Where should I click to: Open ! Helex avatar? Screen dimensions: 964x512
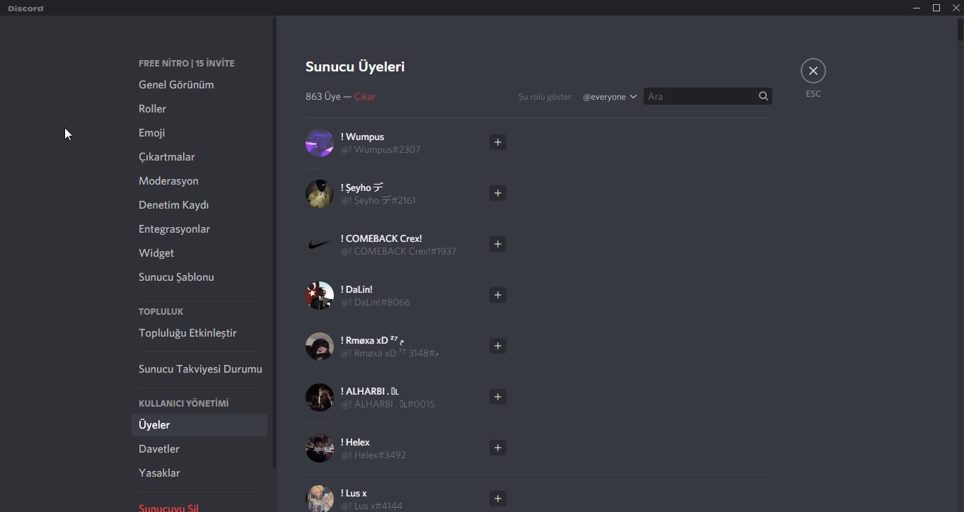click(320, 448)
